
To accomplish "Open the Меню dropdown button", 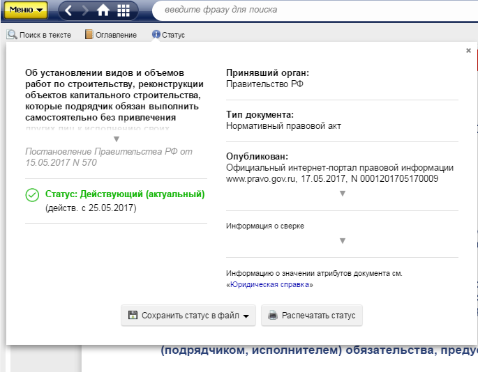I will 27,10.
